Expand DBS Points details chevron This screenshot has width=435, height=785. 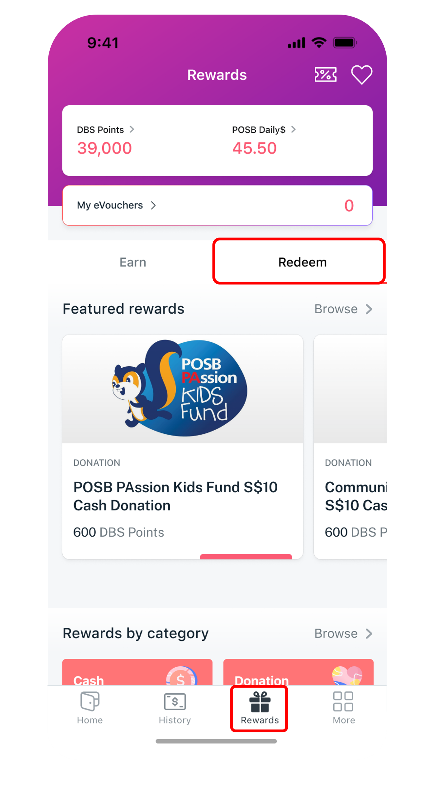tap(132, 129)
